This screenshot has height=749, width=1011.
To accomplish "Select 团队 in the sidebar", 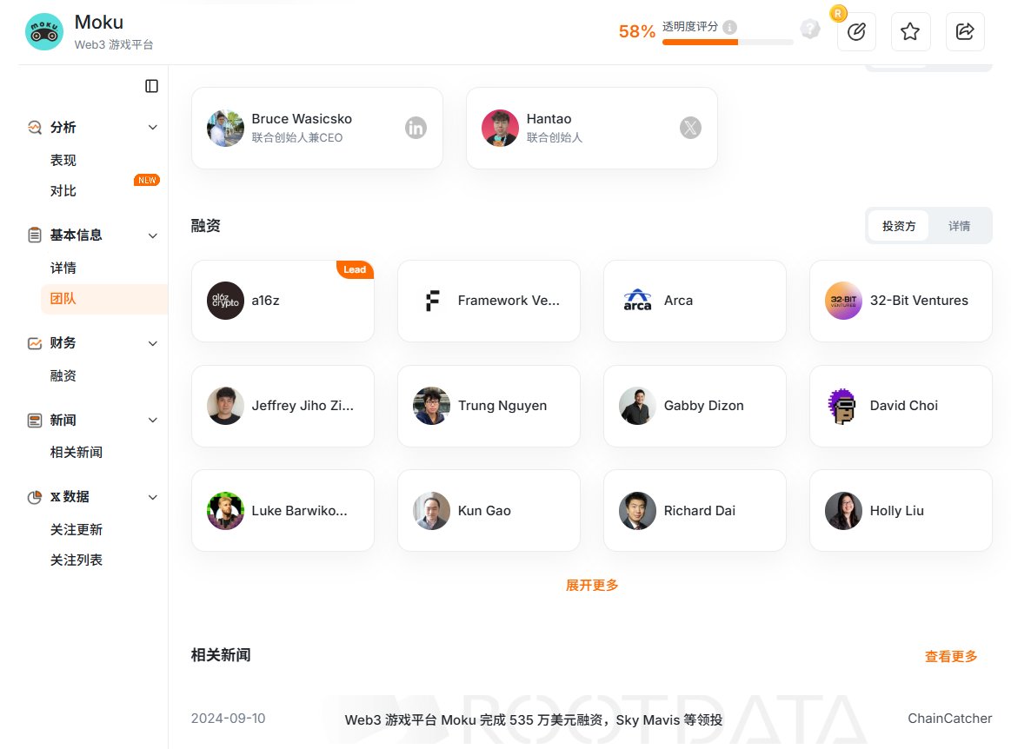I will tap(104, 298).
